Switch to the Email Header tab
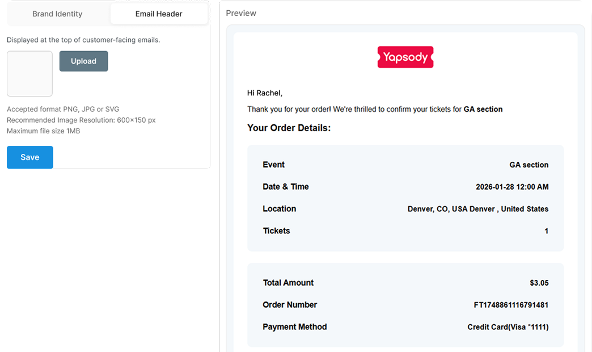This screenshot has height=352, width=592. pos(159,13)
